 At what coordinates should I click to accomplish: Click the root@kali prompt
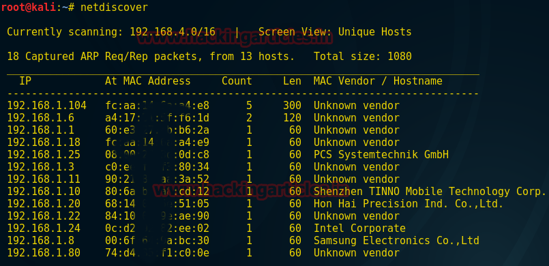(x=28, y=8)
